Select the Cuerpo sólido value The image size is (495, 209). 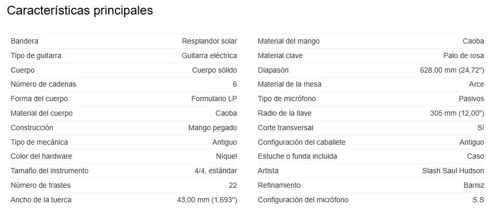pos(214,70)
